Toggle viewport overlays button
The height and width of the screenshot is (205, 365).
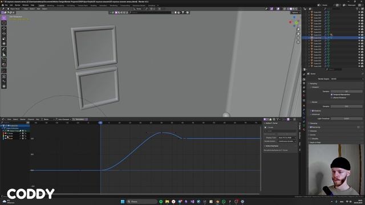click(x=279, y=9)
